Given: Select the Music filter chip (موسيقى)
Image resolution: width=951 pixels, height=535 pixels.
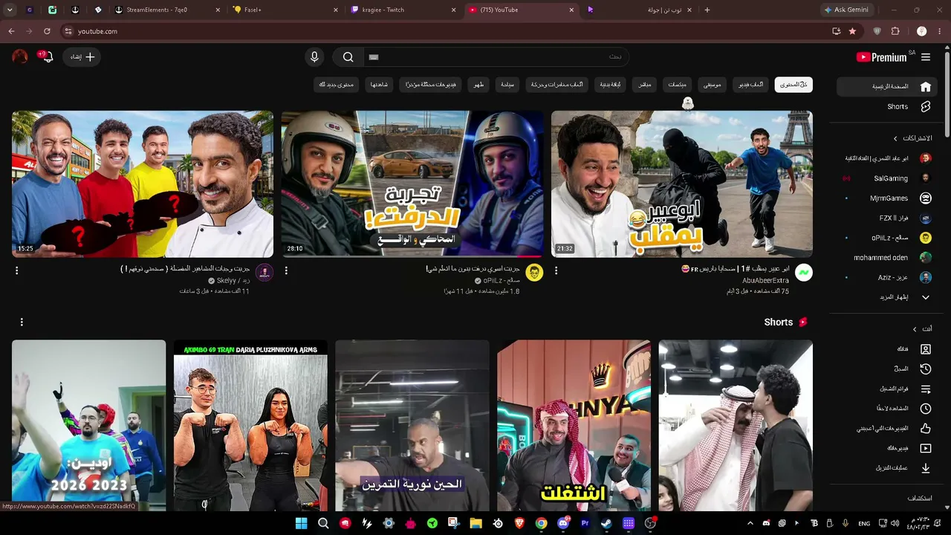Looking at the screenshot, I should tap(713, 85).
